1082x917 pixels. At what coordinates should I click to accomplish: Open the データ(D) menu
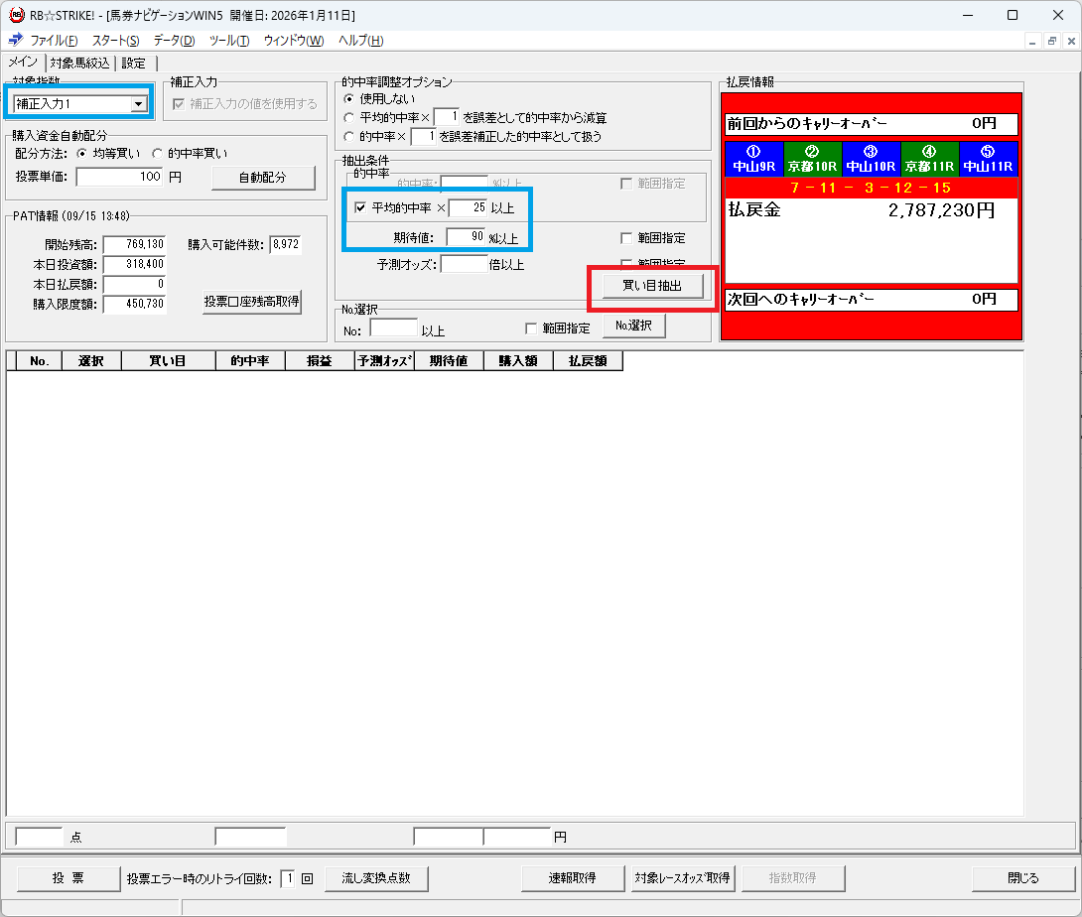(x=174, y=41)
